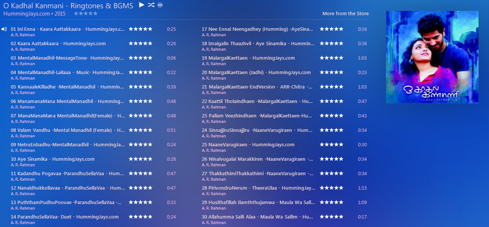Shuffle the album tracks
Screen dimensions: 489x227
tap(151, 5)
